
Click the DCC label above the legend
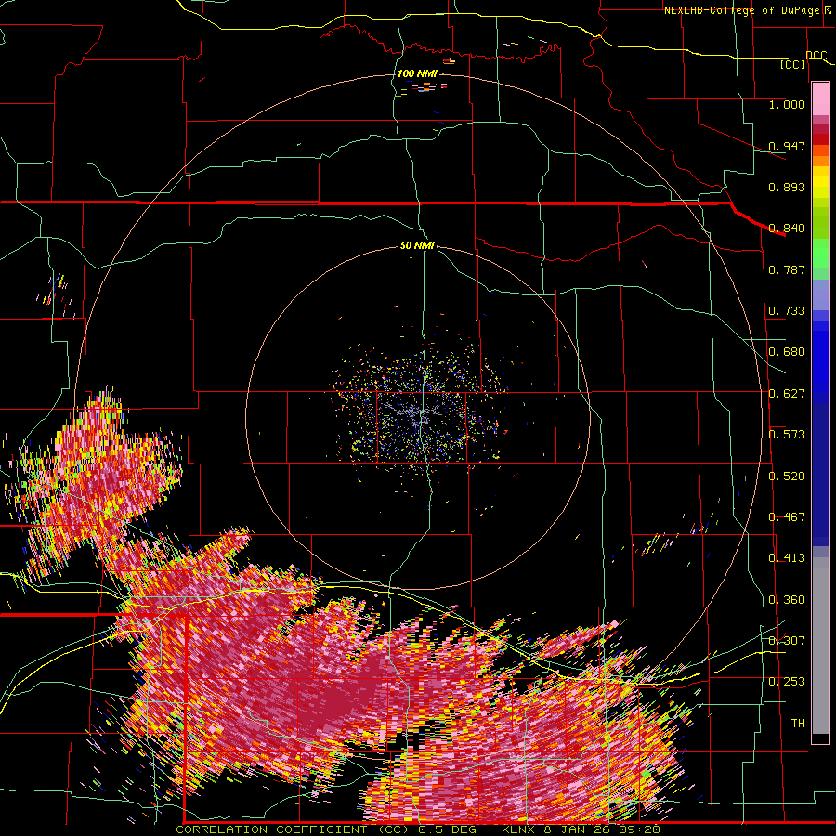(x=816, y=56)
